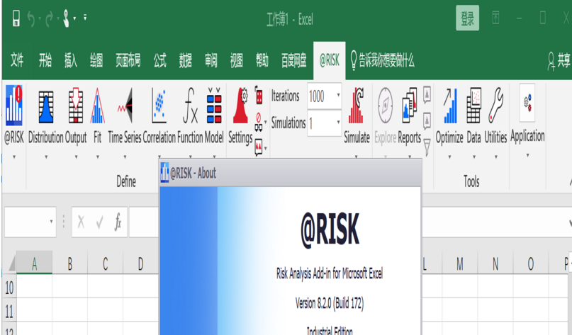Viewport: 572px width, 335px height.
Task: Select column A header
Action: 34,263
